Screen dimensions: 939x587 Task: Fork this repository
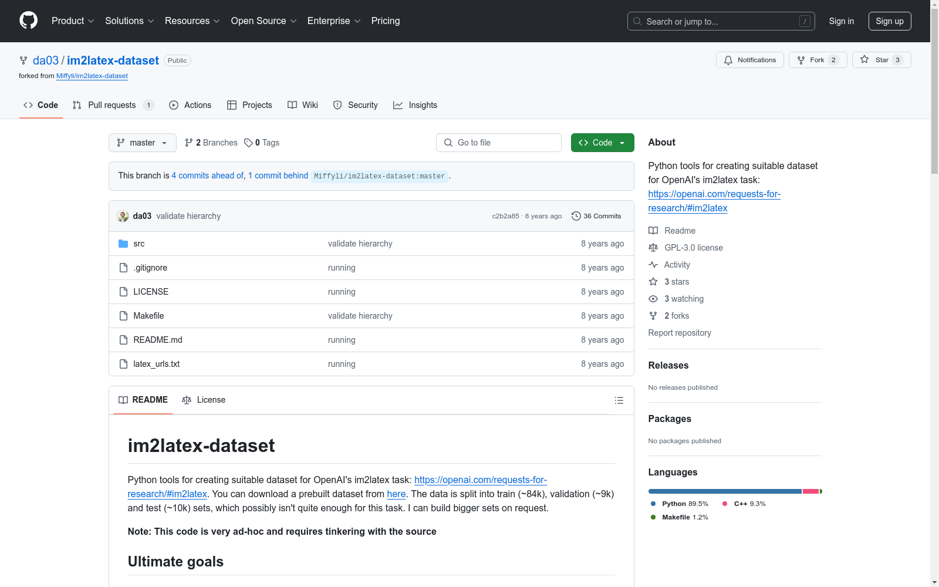(x=818, y=60)
